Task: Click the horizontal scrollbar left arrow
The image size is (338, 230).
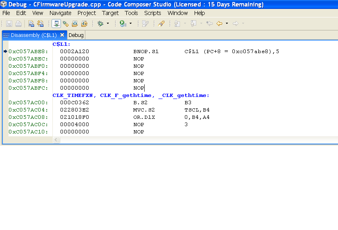Action: (x=56, y=140)
